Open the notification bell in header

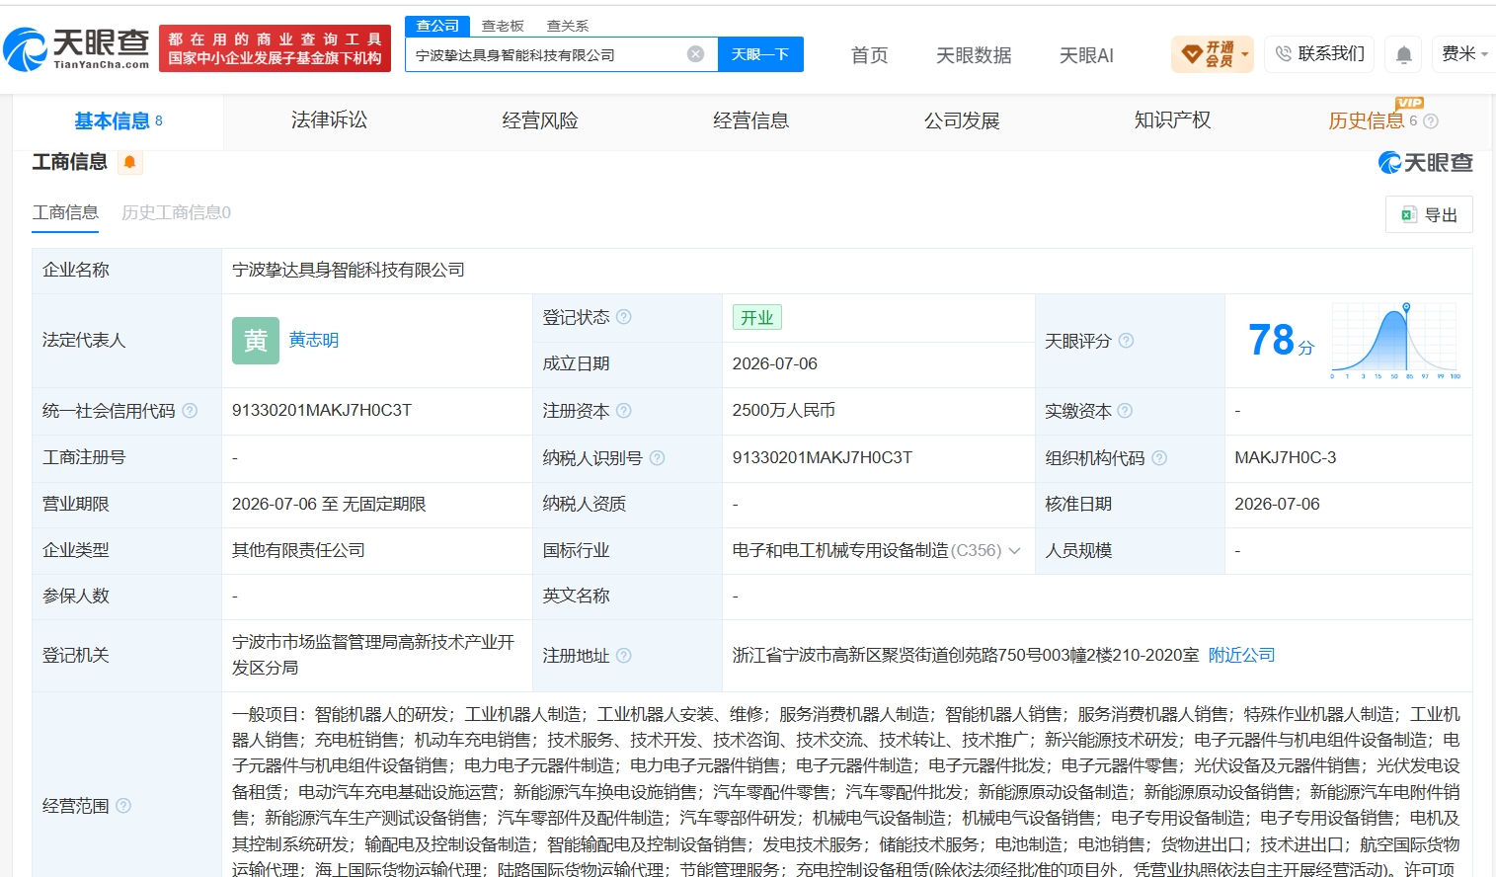pos(1403,54)
